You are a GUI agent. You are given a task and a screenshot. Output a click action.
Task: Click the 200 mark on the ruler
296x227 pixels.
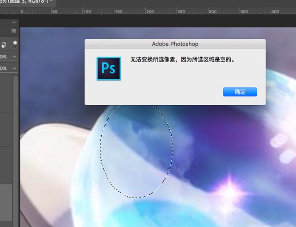(150, 12)
